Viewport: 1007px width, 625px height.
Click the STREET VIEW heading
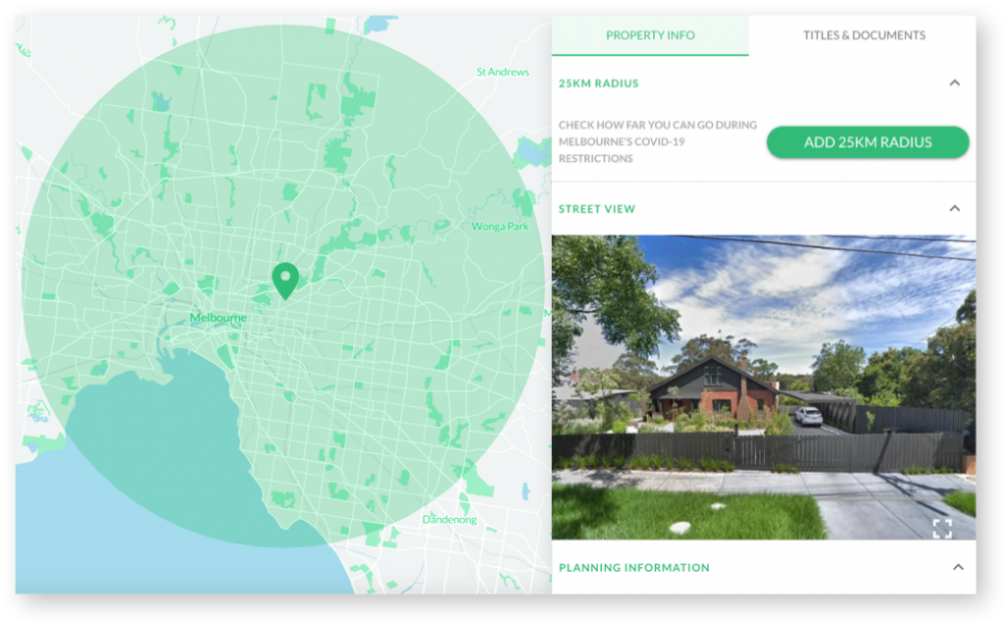point(597,208)
